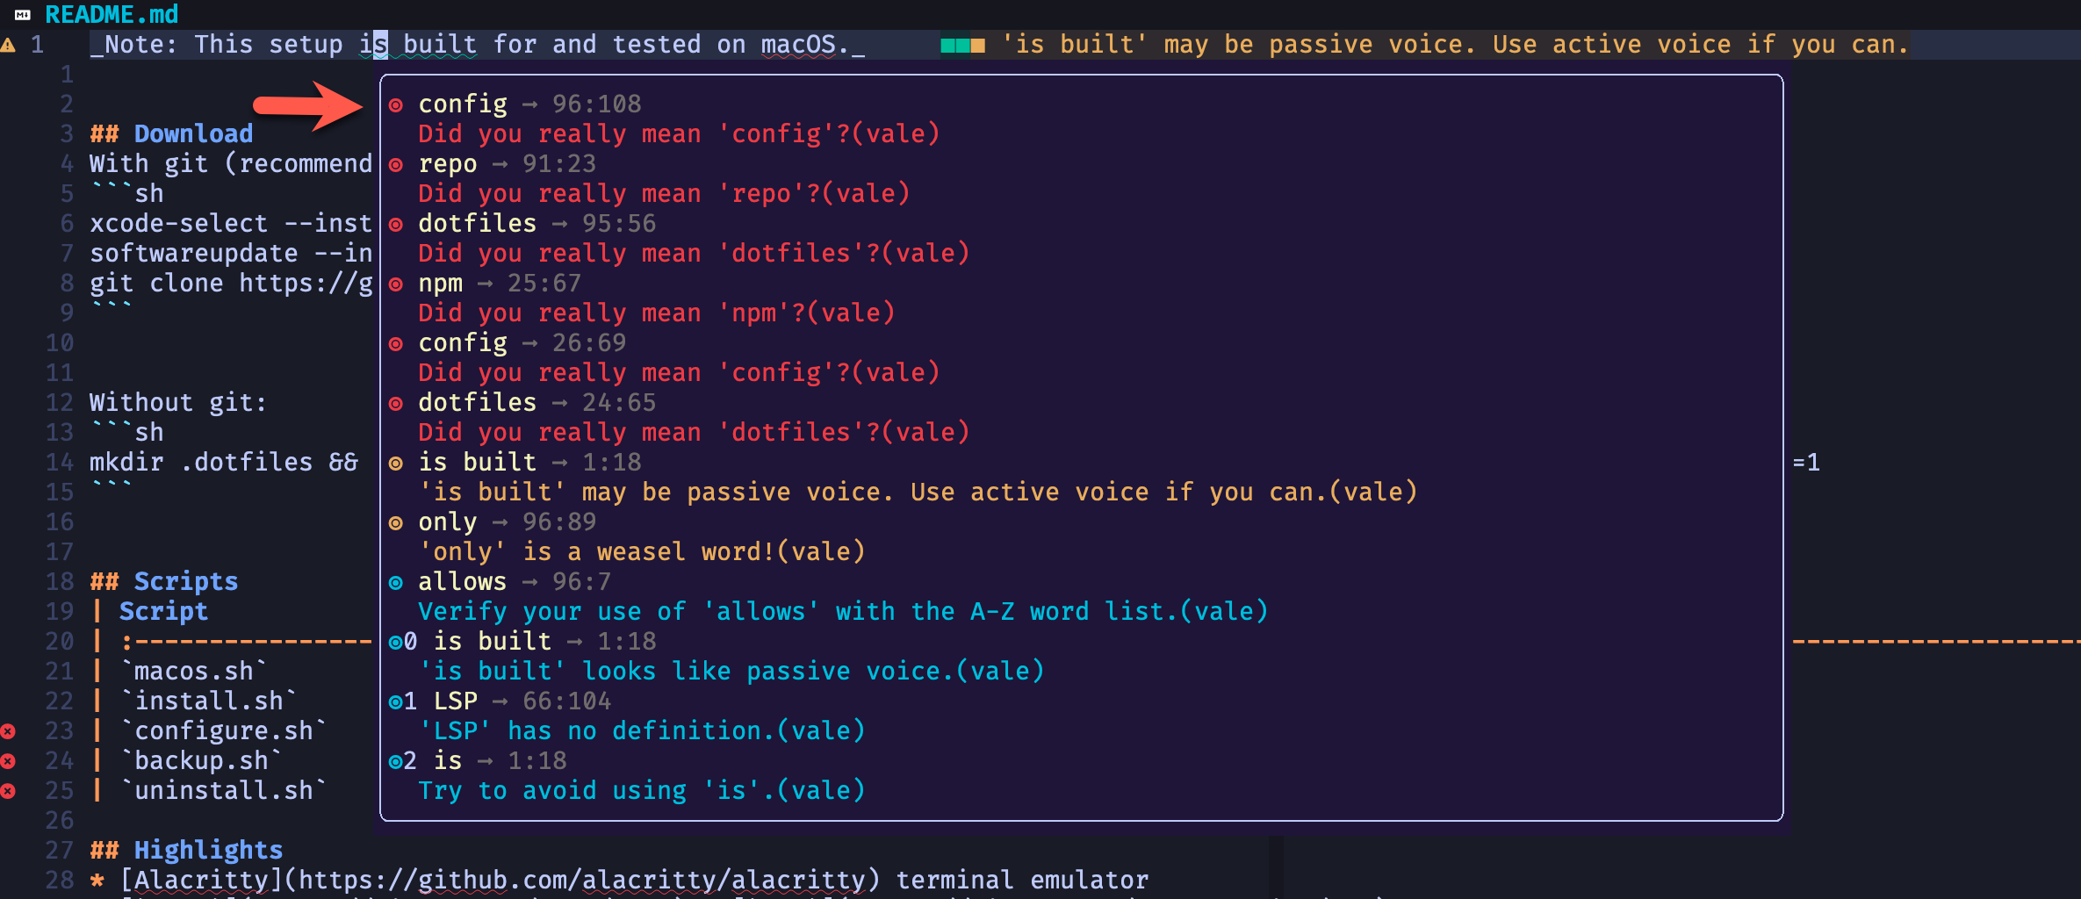2081x899 pixels.
Task: Click the circle marker beside the '1 LSP' diagnostic
Action: (395, 701)
